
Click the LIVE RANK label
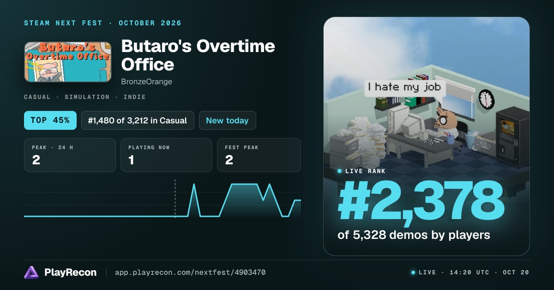click(365, 171)
